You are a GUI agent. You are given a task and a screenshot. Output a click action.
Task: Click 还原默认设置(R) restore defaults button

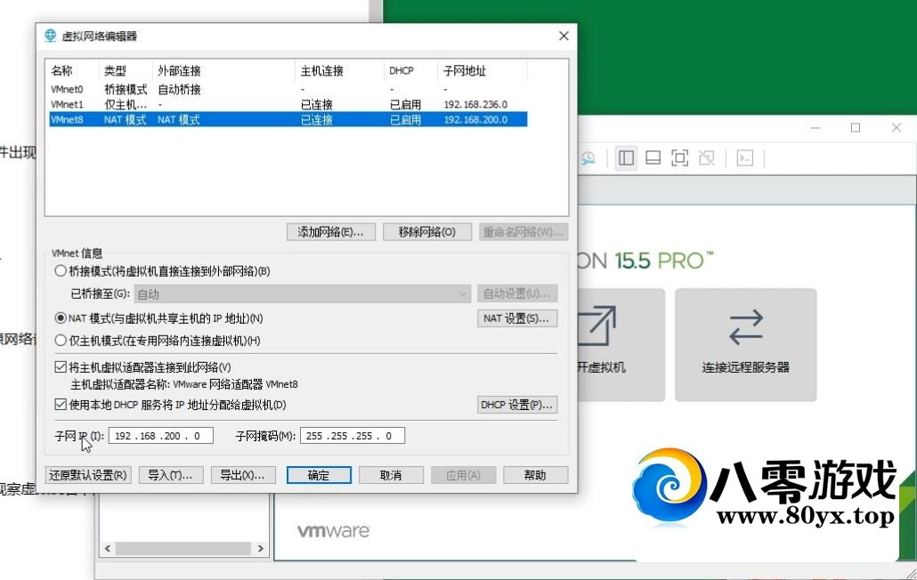(x=88, y=475)
